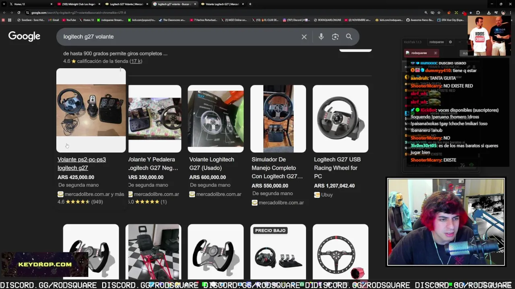
Task: Close the active Google search tab
Action: (195, 4)
